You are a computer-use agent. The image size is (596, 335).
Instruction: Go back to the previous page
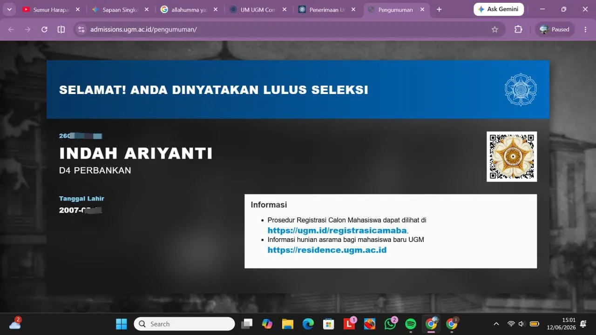11,29
